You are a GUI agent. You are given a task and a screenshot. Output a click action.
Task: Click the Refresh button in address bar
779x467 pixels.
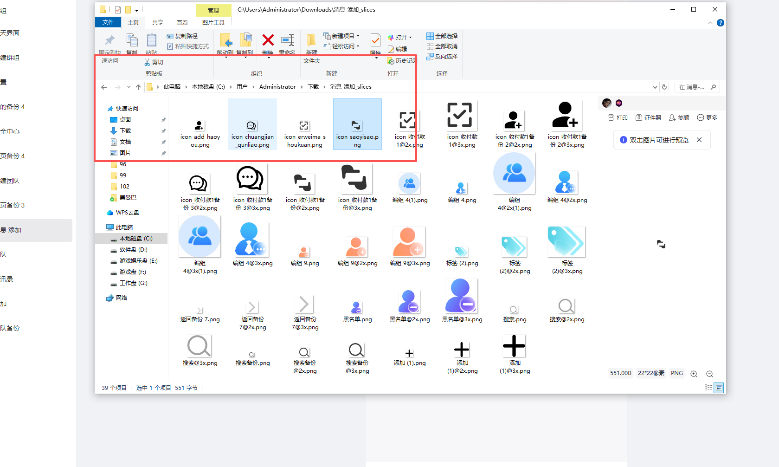[664, 87]
